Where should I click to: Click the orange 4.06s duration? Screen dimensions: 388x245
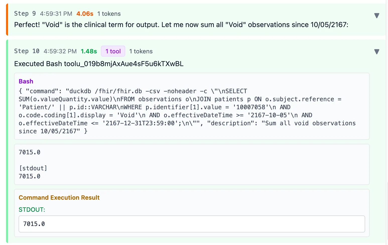click(x=85, y=14)
